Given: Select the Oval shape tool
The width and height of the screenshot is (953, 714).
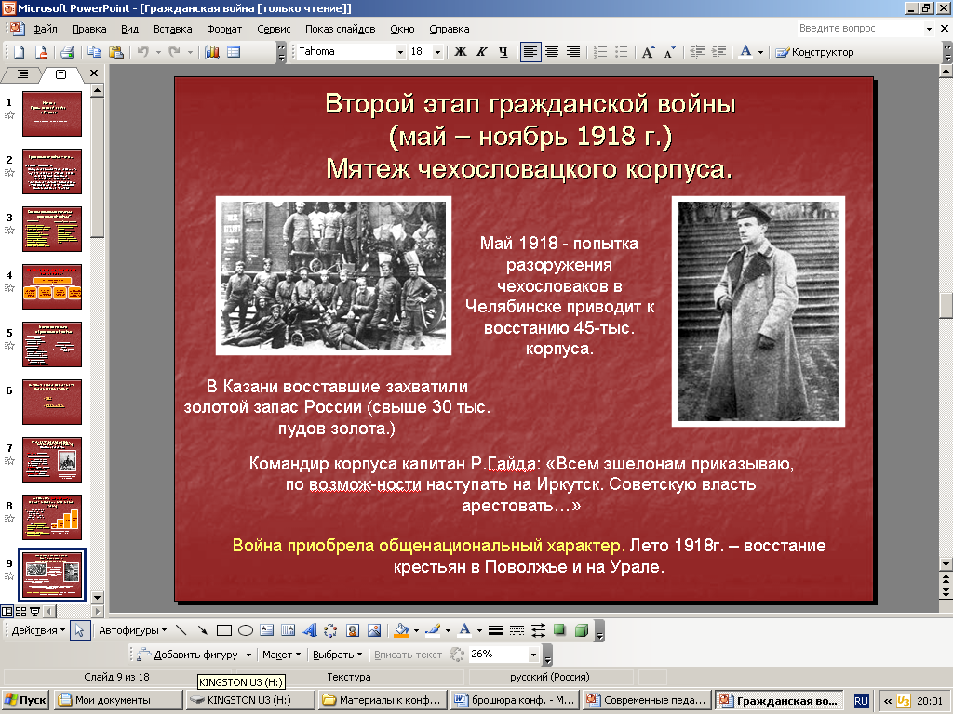Looking at the screenshot, I should point(246,630).
